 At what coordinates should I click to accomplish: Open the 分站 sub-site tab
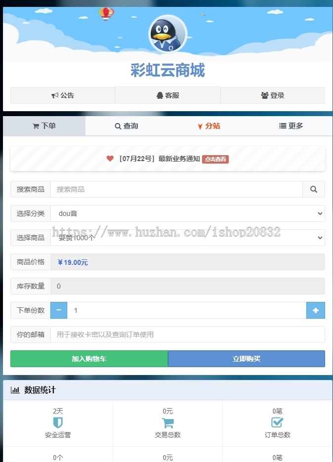208,126
